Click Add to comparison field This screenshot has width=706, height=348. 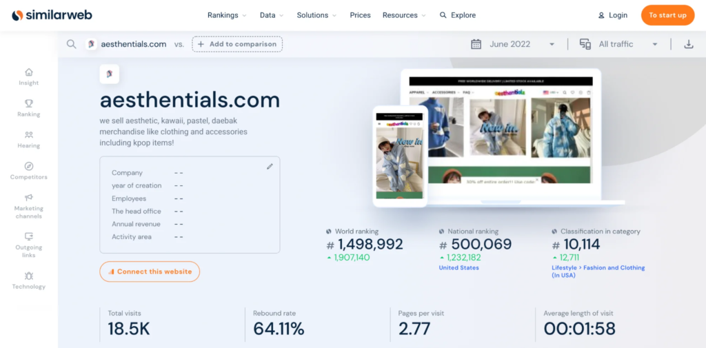click(237, 44)
